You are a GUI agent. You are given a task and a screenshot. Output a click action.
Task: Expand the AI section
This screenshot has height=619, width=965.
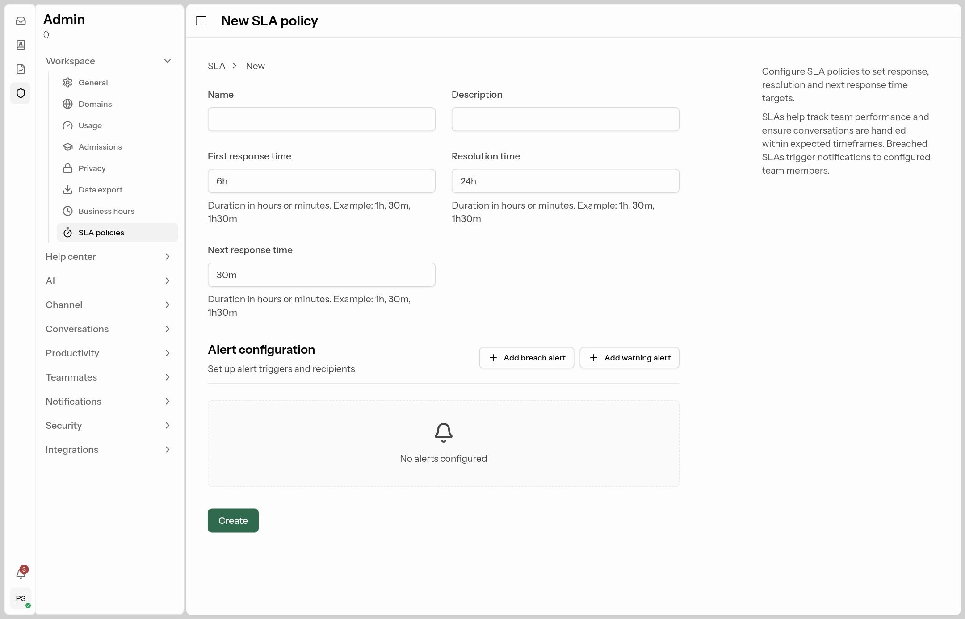tap(109, 280)
